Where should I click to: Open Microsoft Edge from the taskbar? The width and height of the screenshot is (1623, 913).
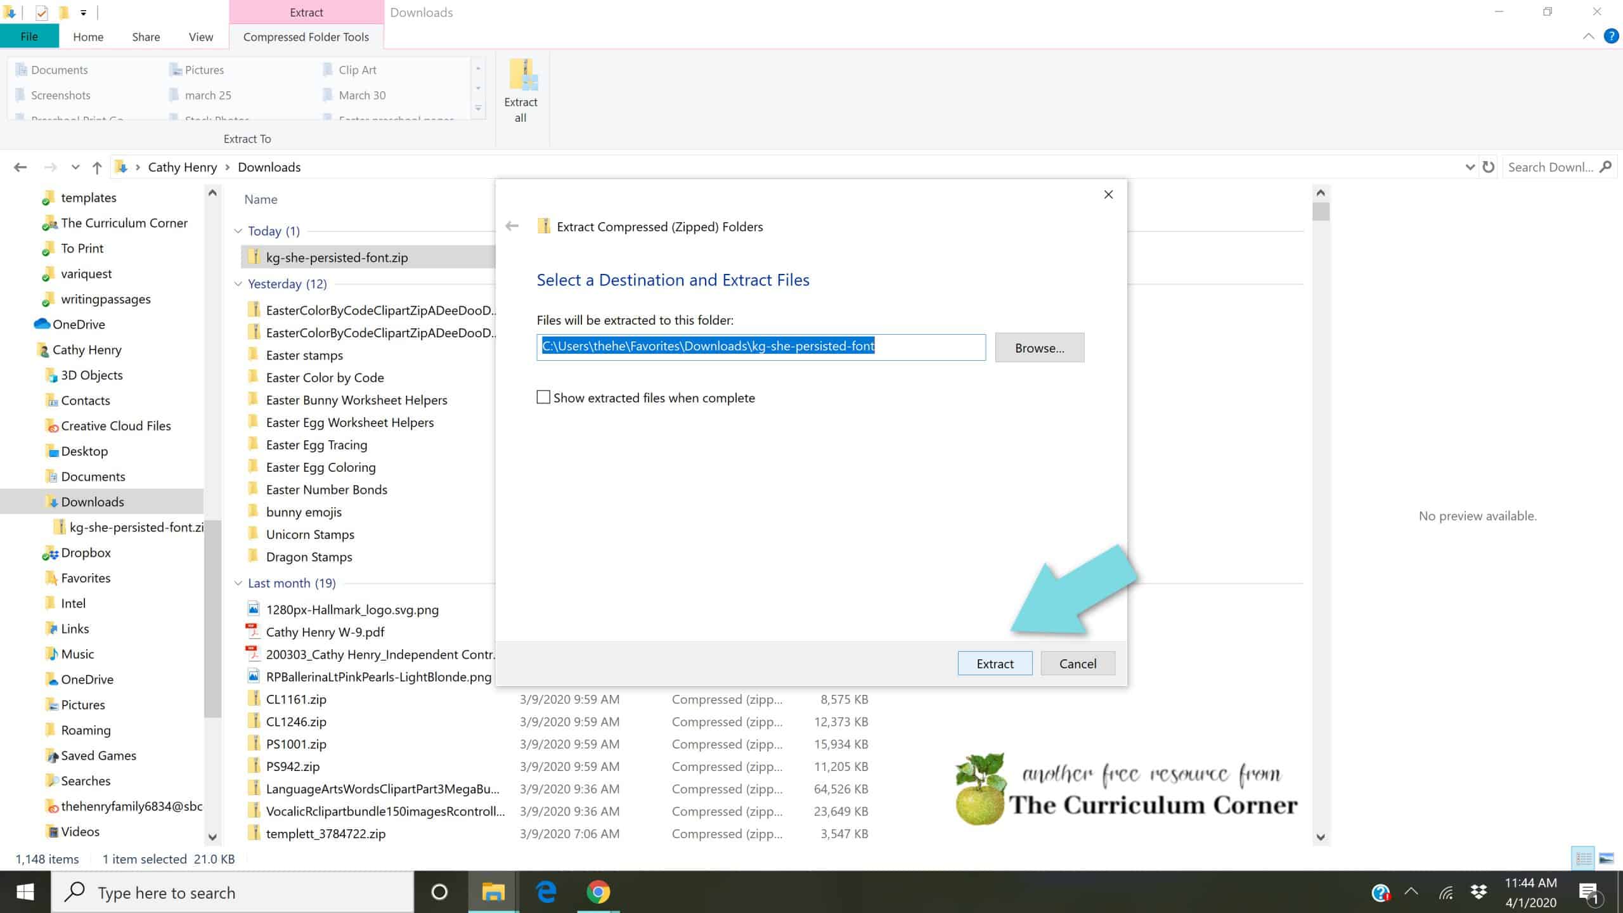546,892
